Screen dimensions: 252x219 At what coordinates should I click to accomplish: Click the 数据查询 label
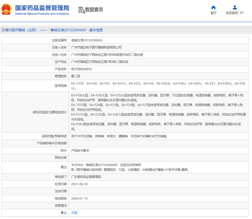coord(94,10)
